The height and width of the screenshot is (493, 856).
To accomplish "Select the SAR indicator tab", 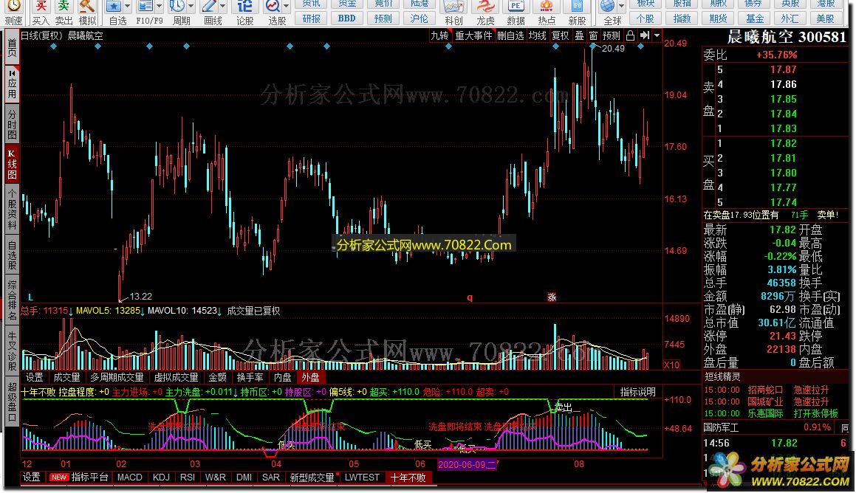I will click(271, 478).
